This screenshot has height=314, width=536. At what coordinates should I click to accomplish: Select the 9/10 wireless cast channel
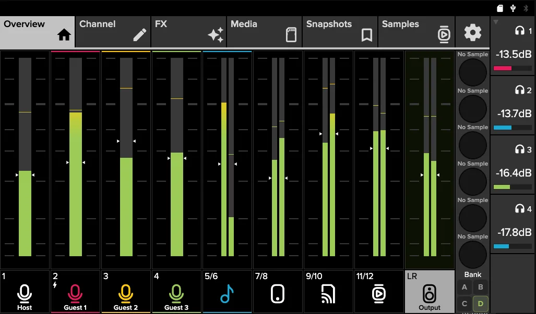click(x=328, y=292)
